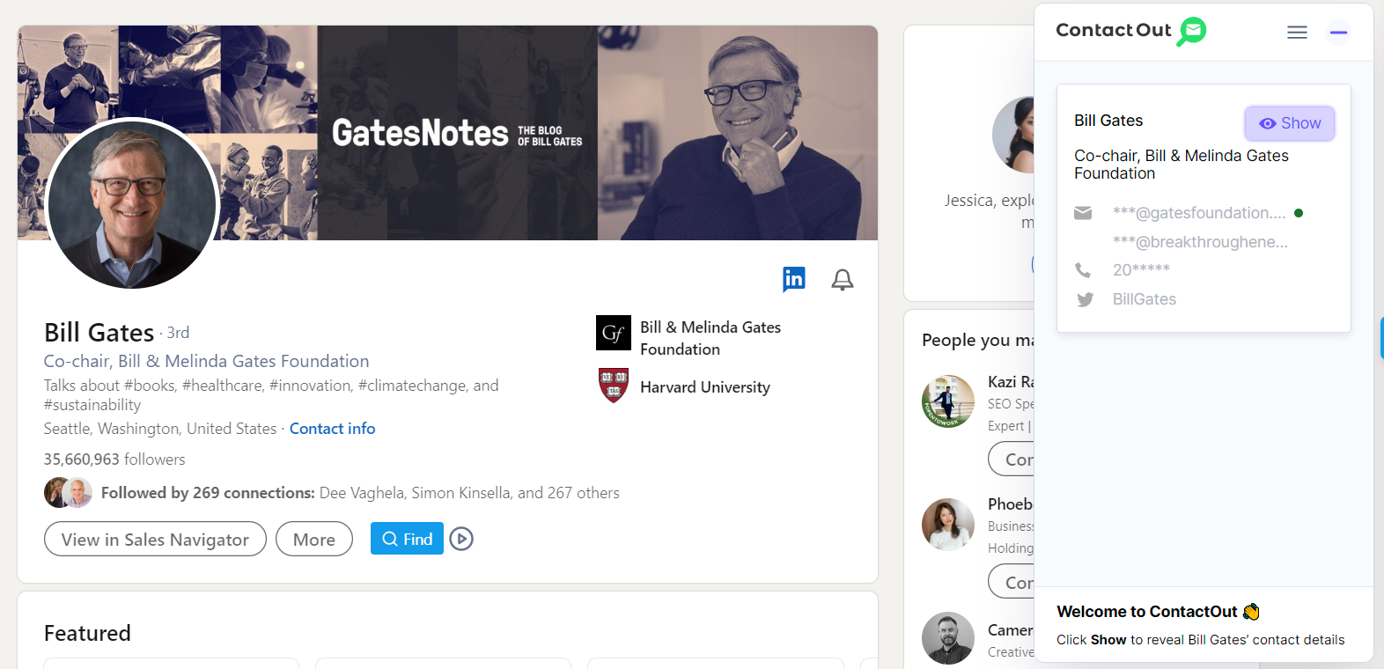Open the ContactOut hamburger menu

point(1297,33)
